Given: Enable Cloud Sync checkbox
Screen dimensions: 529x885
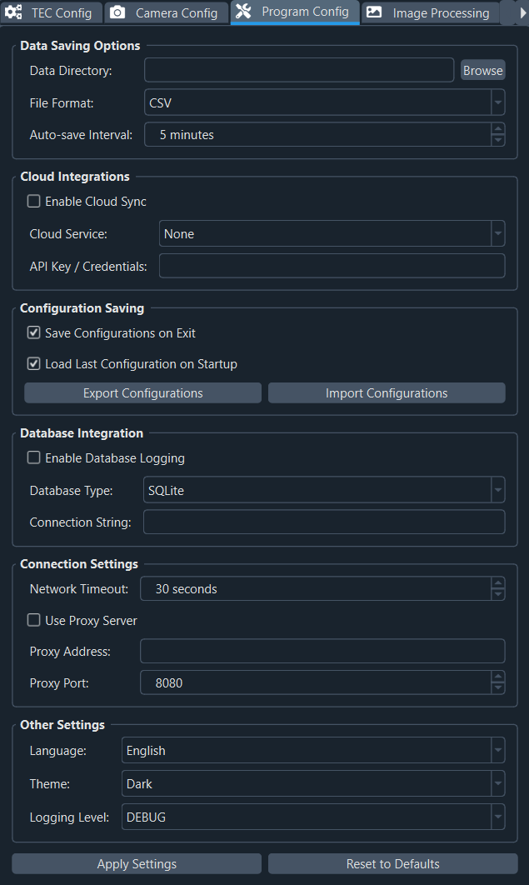Looking at the screenshot, I should [34, 202].
